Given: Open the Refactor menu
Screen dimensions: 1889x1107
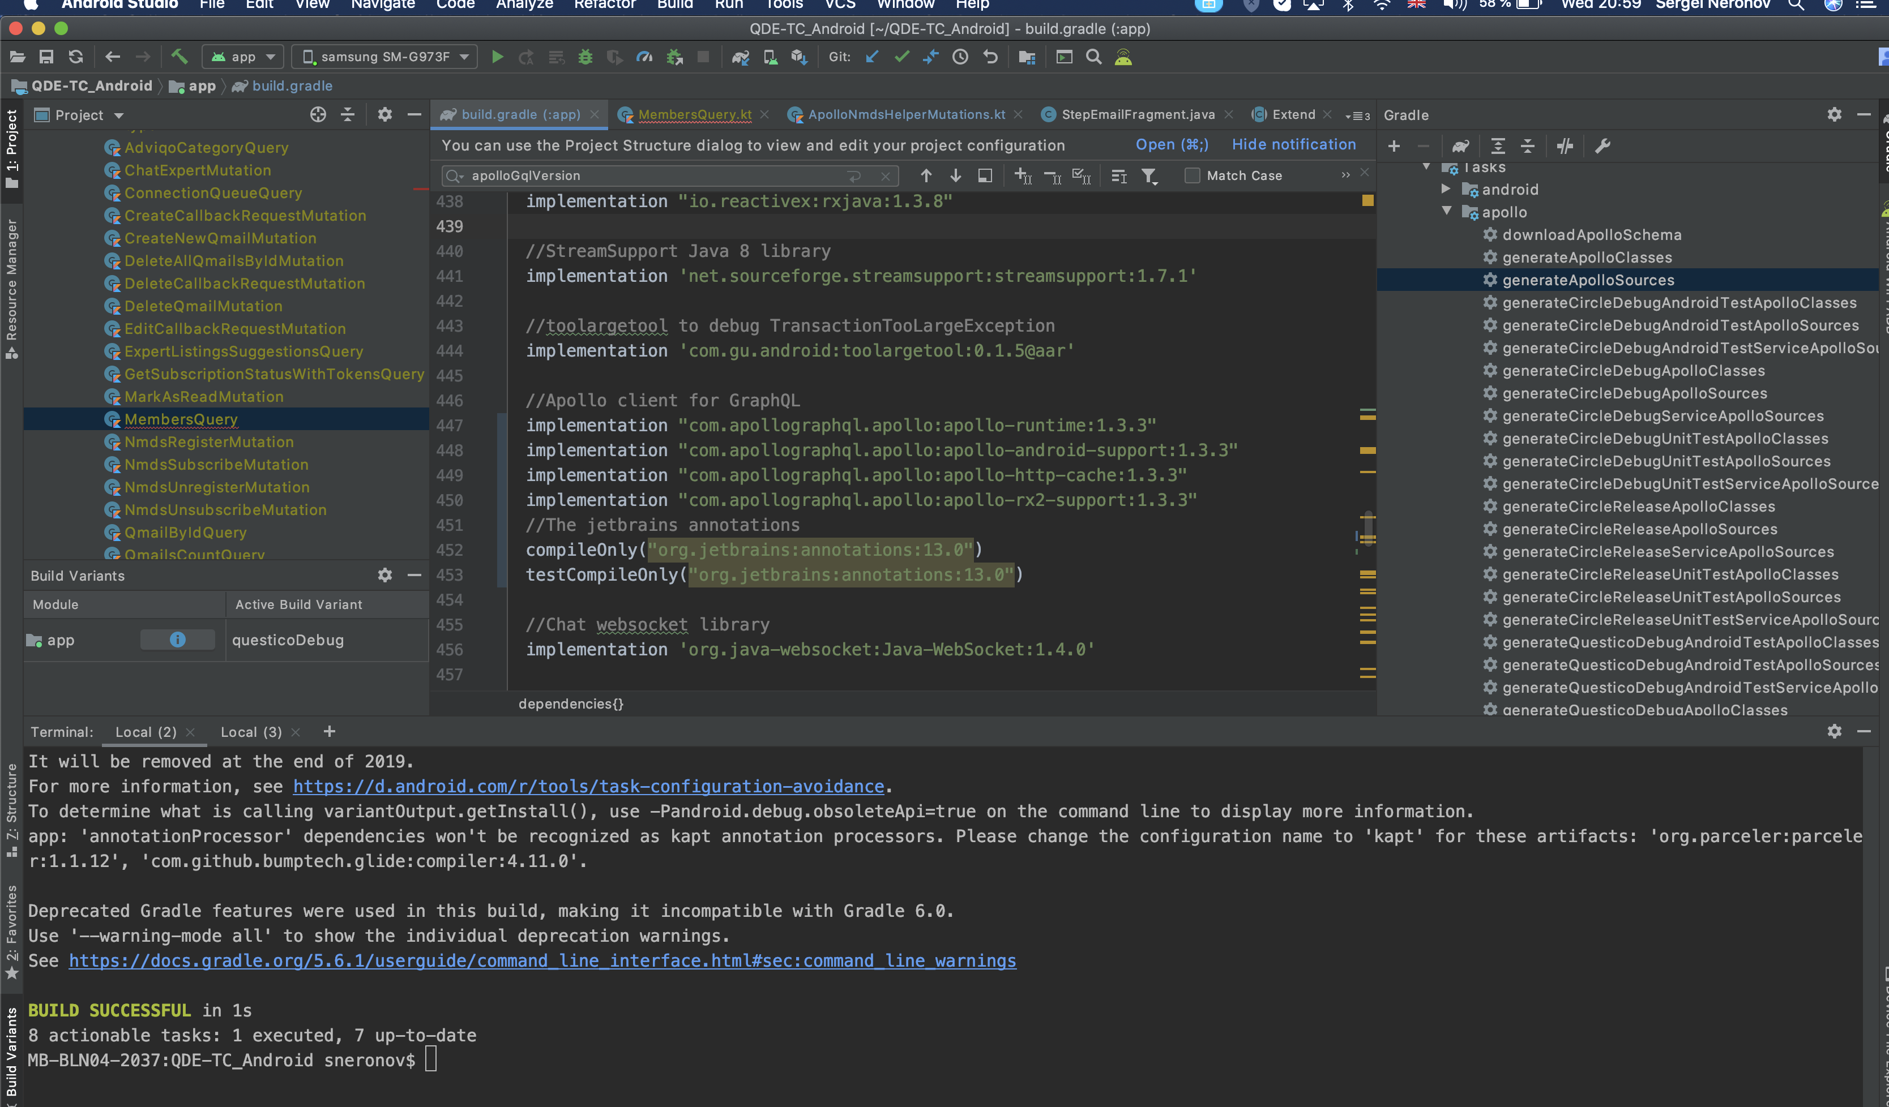Looking at the screenshot, I should pyautogui.click(x=604, y=5).
